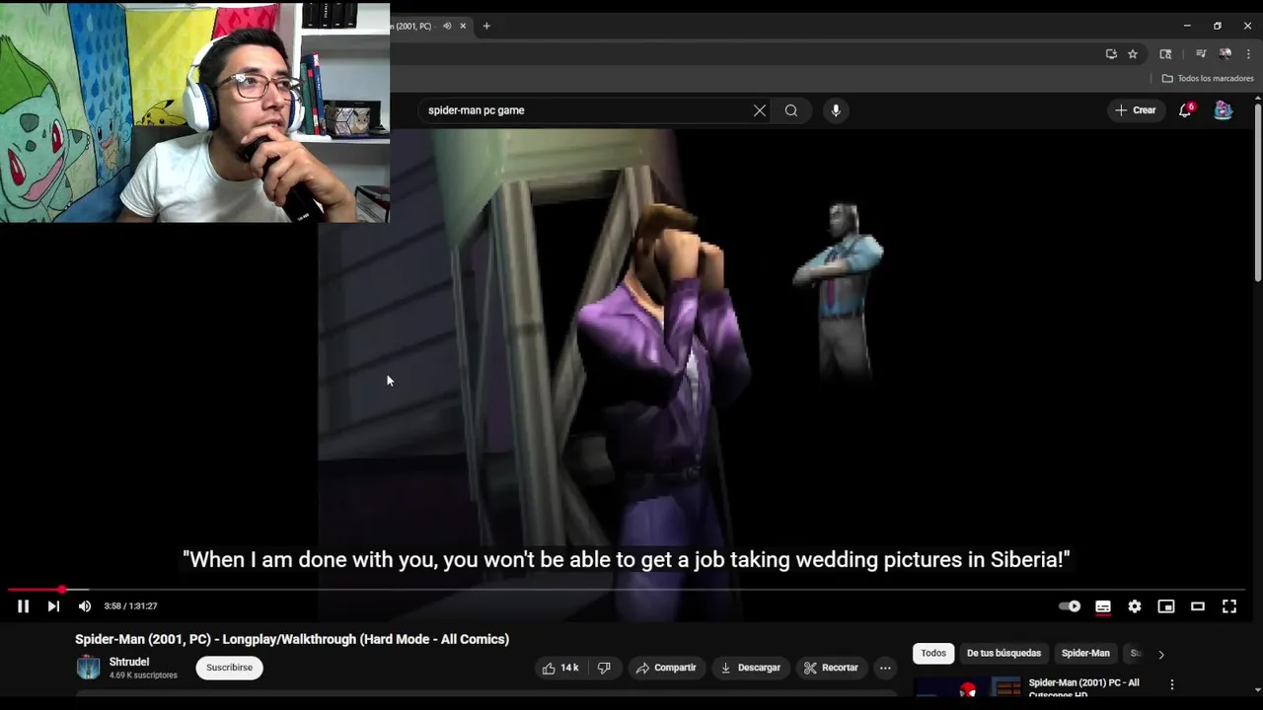
Task: Open the notifications bell
Action: [1185, 110]
